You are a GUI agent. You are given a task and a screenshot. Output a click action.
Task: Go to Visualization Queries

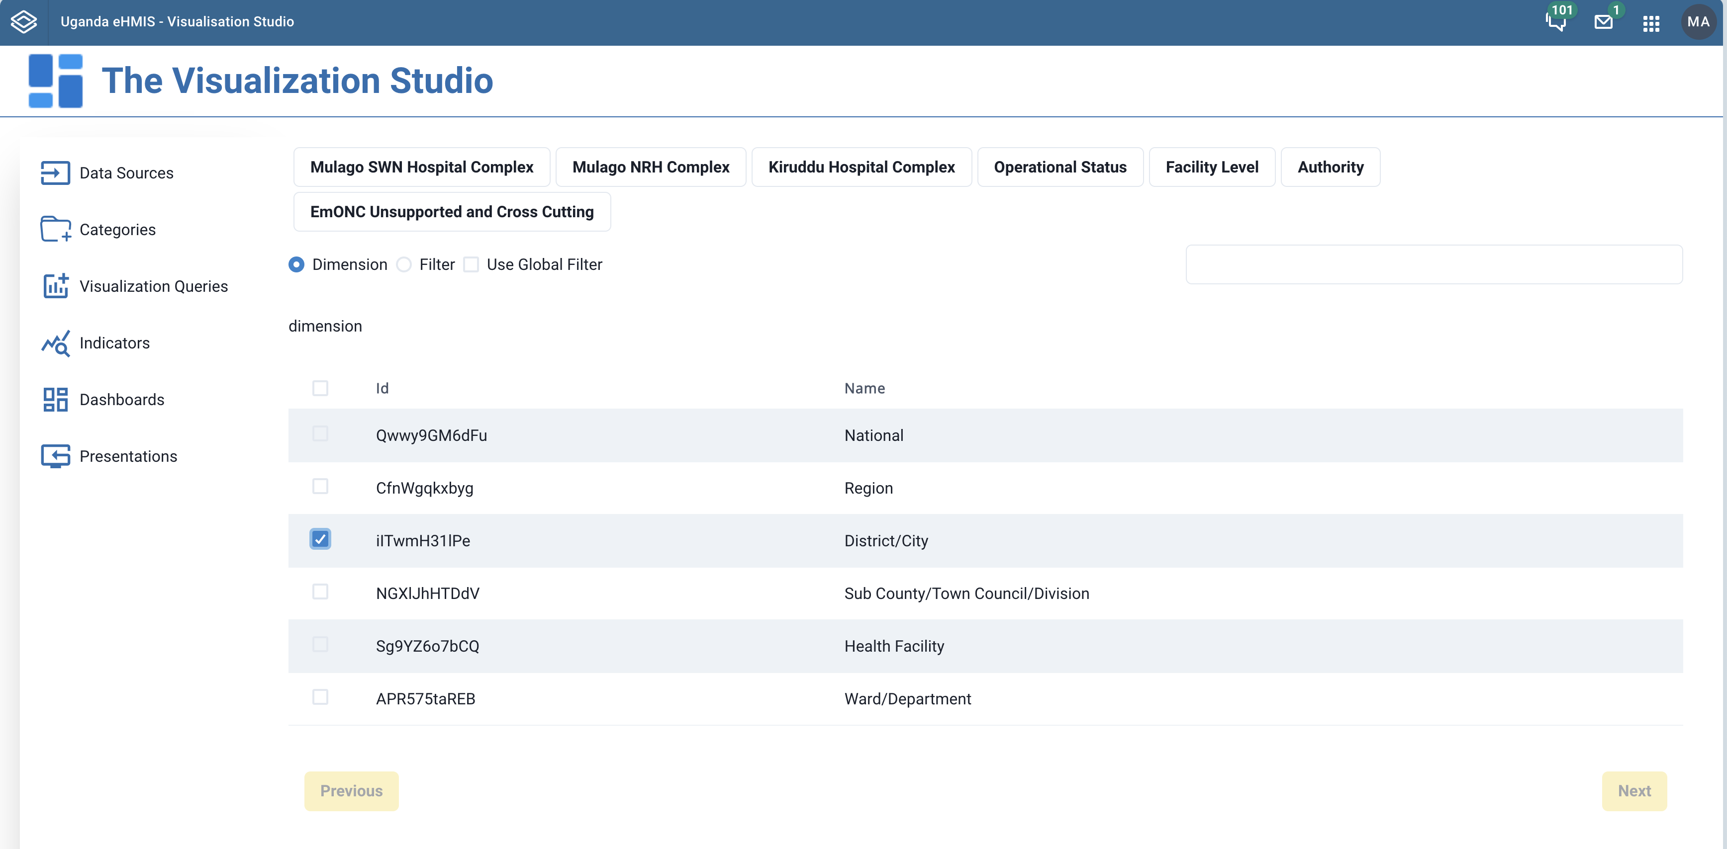154,286
